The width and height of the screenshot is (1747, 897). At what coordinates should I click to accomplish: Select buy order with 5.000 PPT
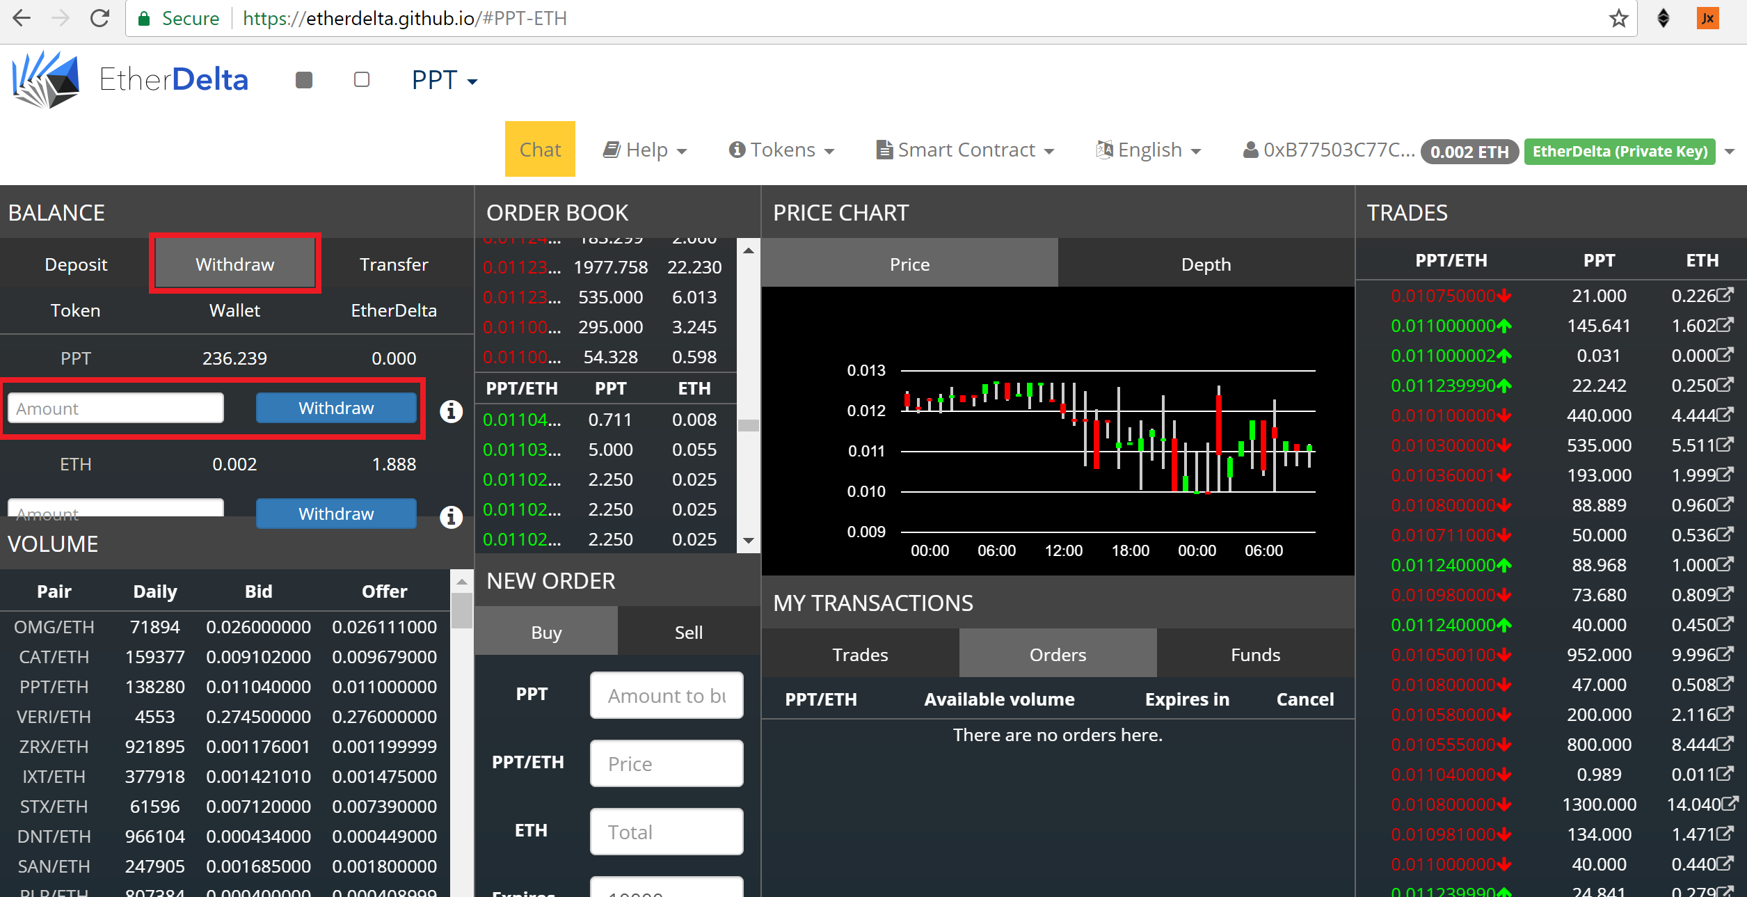click(x=605, y=450)
